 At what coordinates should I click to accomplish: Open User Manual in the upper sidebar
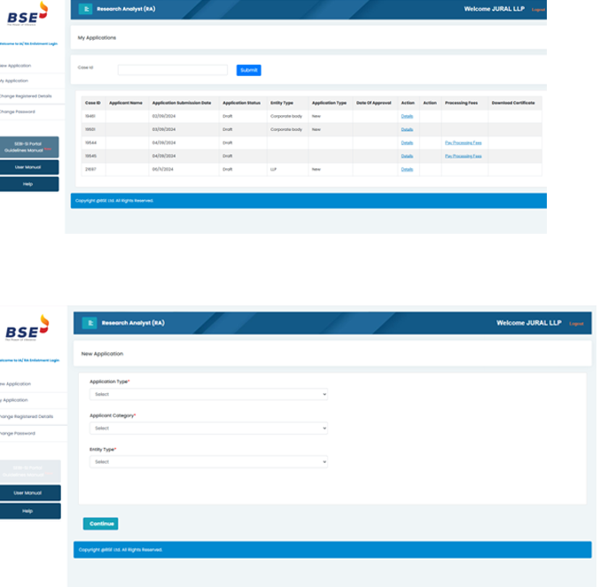point(29,166)
